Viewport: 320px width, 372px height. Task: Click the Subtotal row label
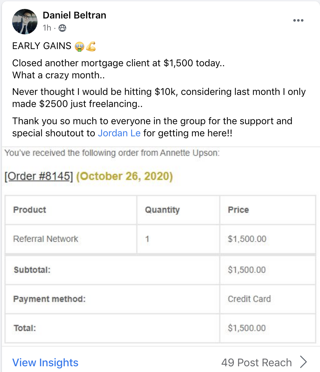pyautogui.click(x=32, y=270)
